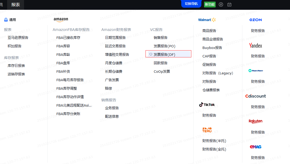Open 库存日报表
The height and width of the screenshot is (164, 290).
click(x=16, y=66)
